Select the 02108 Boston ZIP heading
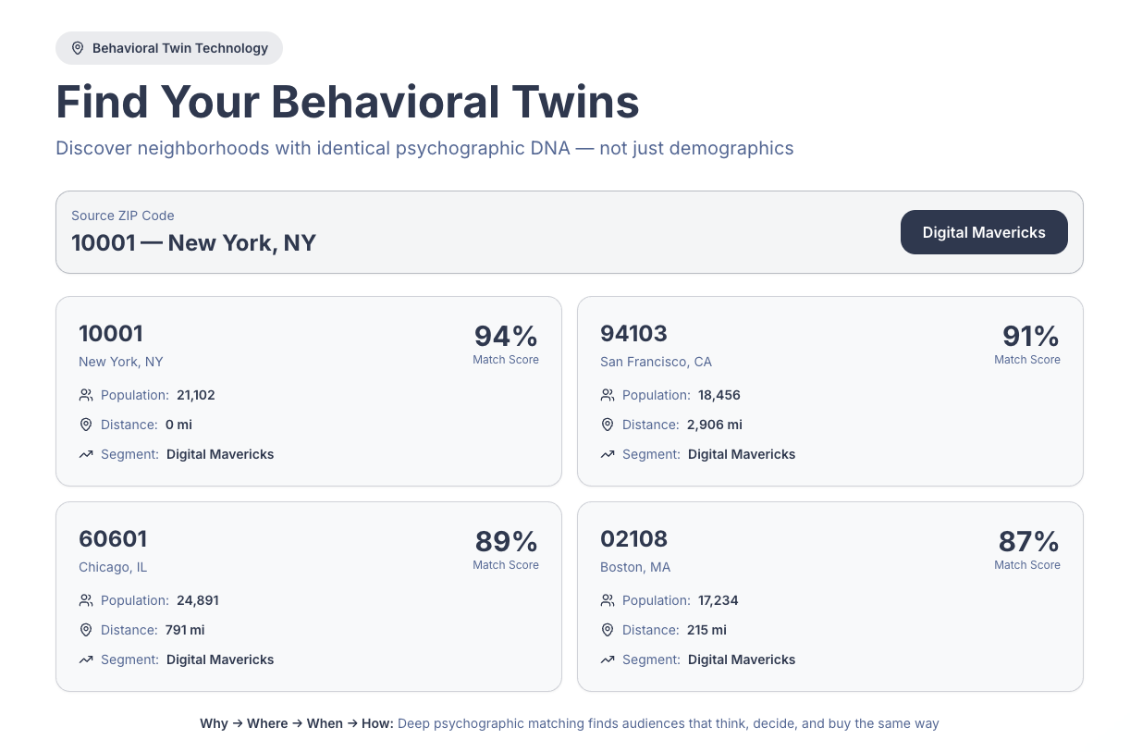Screen dimensions: 1130x752 click(x=634, y=538)
